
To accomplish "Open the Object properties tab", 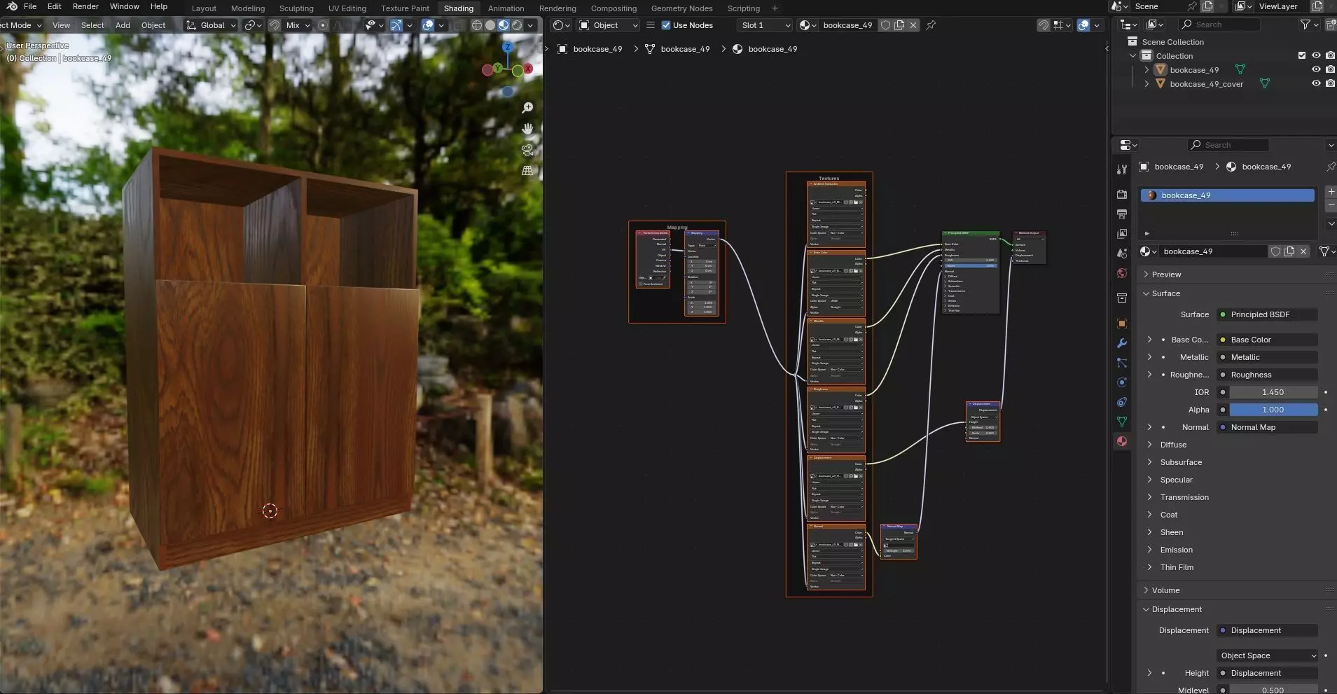I will (x=1122, y=324).
